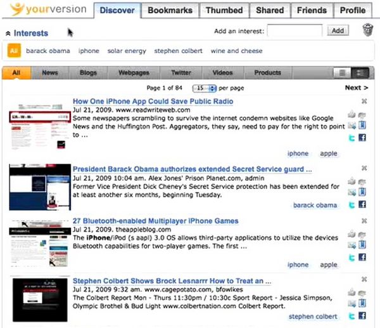This screenshot has height=328, width=380.
Task: Select the barack obama interest
Action: click(x=48, y=51)
